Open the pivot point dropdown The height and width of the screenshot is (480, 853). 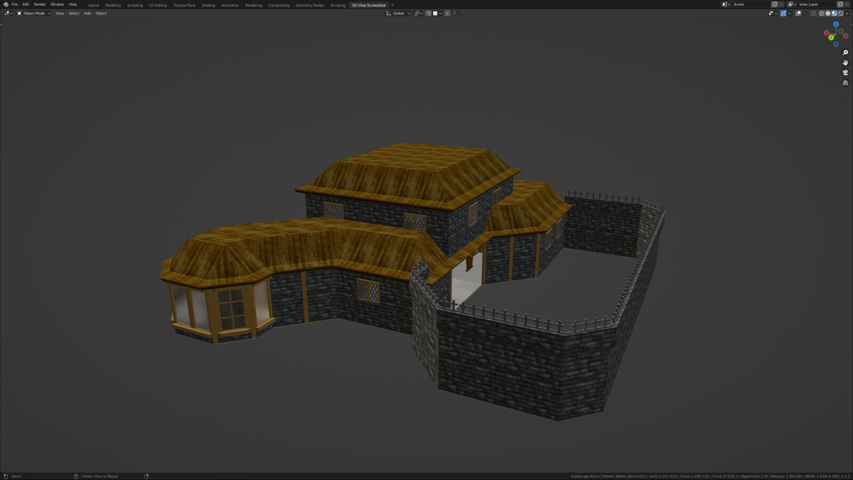point(419,13)
